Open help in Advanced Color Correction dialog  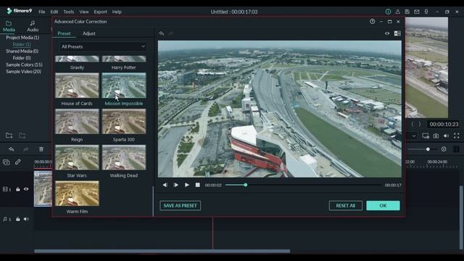[x=372, y=21]
